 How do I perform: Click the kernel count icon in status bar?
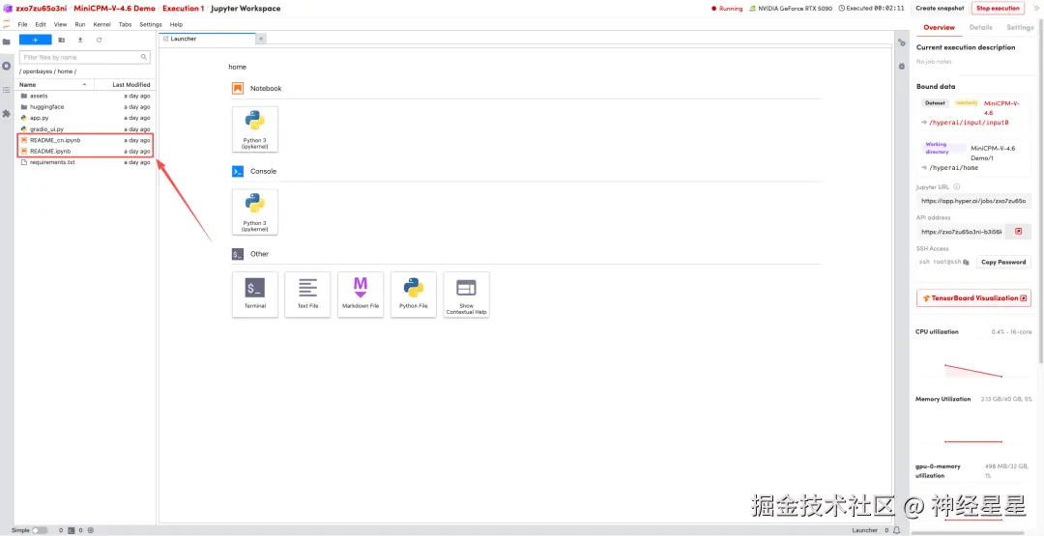91,530
